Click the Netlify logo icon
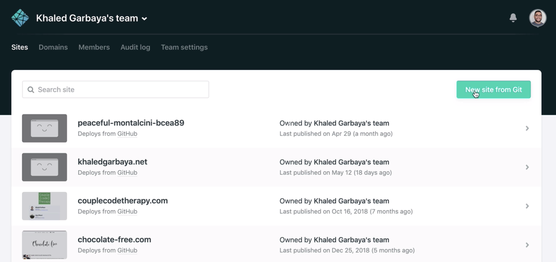Image resolution: width=556 pixels, height=262 pixels. (20, 18)
